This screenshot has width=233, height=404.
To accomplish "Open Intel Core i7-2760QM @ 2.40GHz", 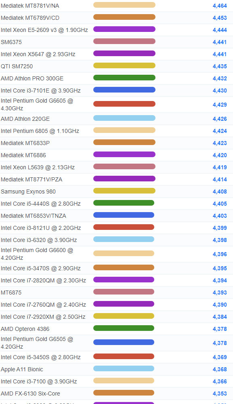I will (44, 305).
